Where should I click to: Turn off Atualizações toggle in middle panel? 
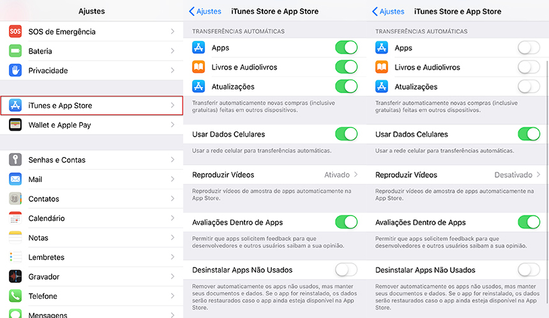346,86
